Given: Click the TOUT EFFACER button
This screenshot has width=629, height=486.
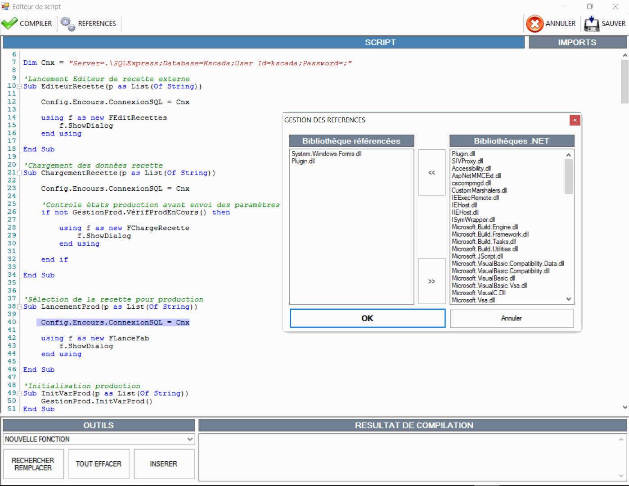Looking at the screenshot, I should [x=99, y=464].
